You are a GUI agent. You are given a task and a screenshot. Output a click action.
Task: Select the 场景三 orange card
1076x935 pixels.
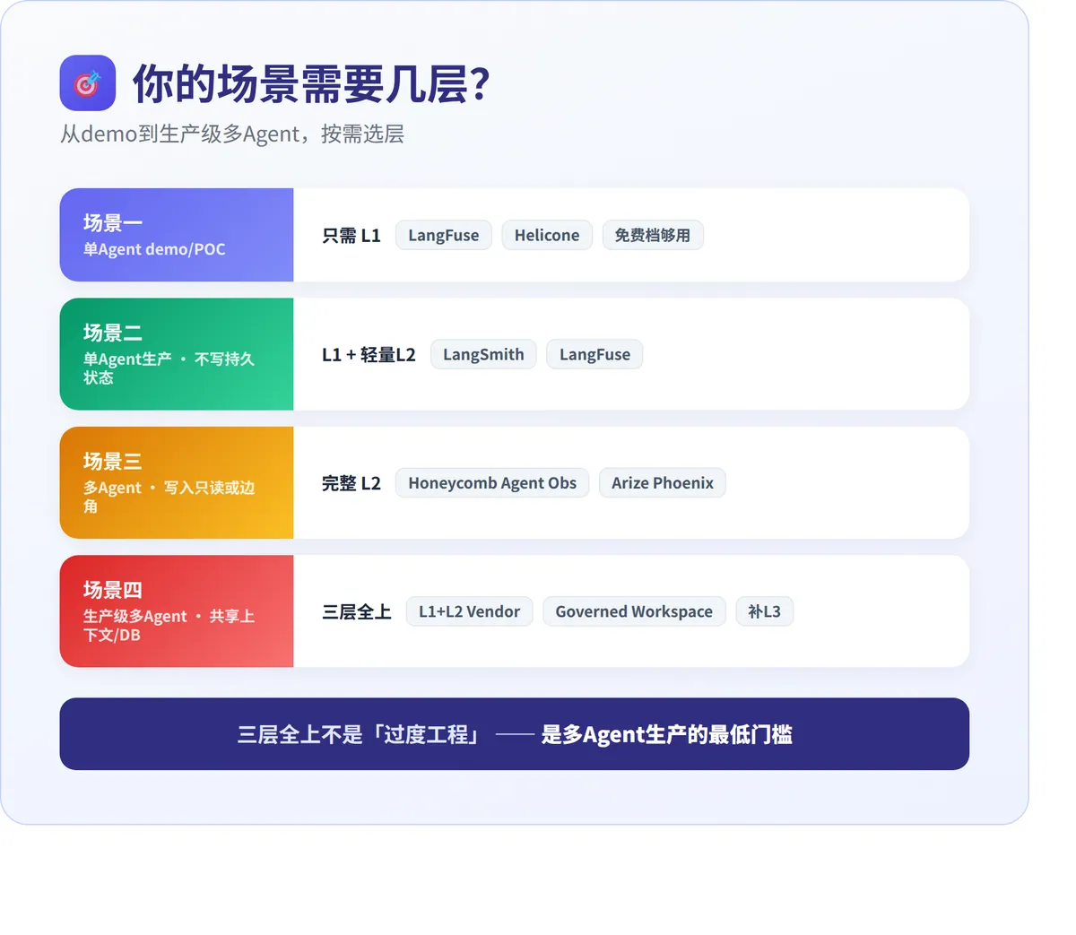[177, 482]
